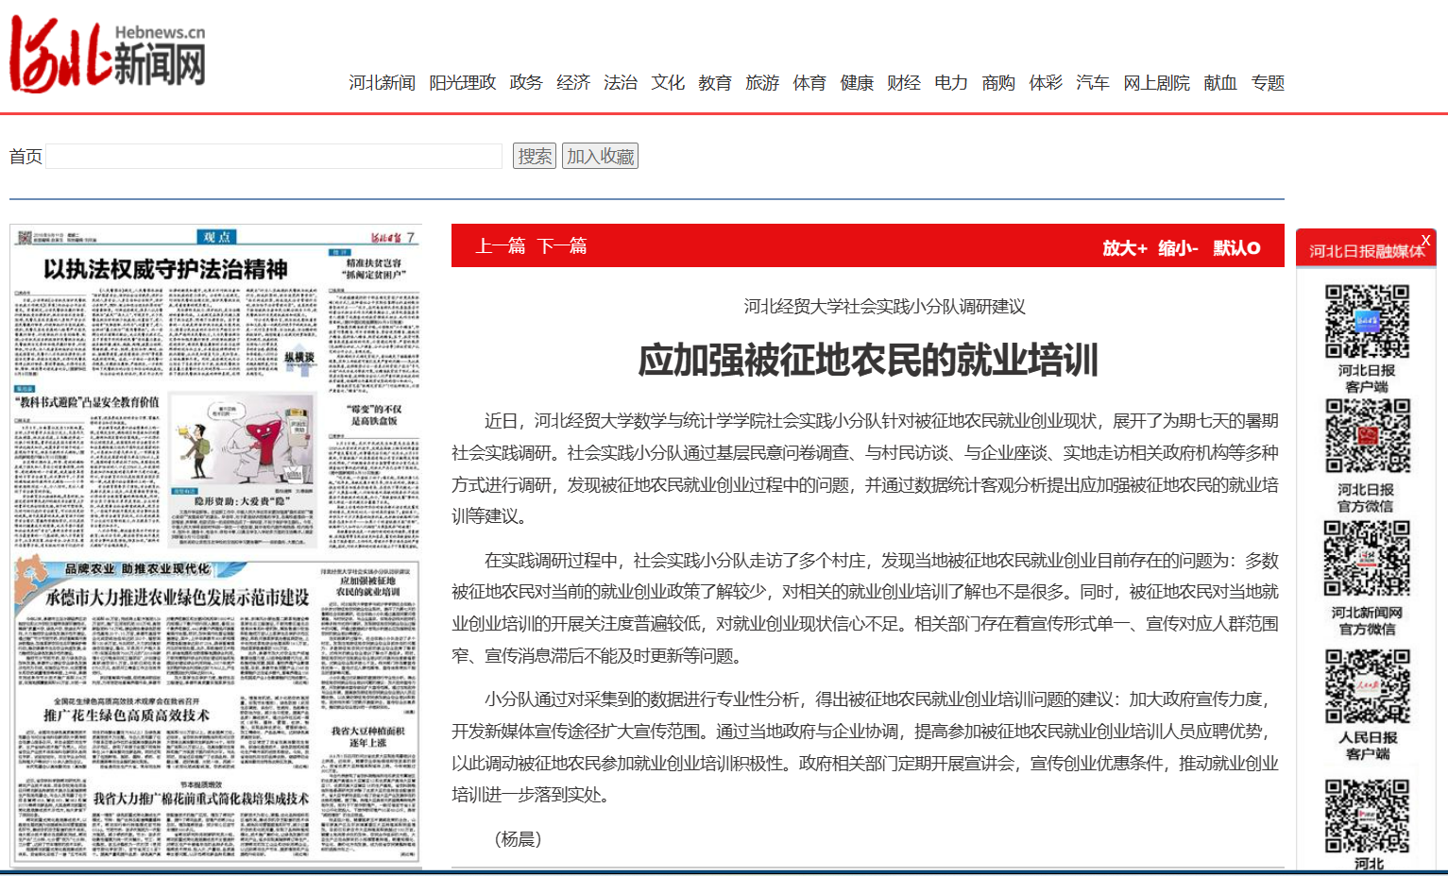Click 承德市大力推进农业绿色发展示范市建设 article in newspaper page

tap(178, 598)
